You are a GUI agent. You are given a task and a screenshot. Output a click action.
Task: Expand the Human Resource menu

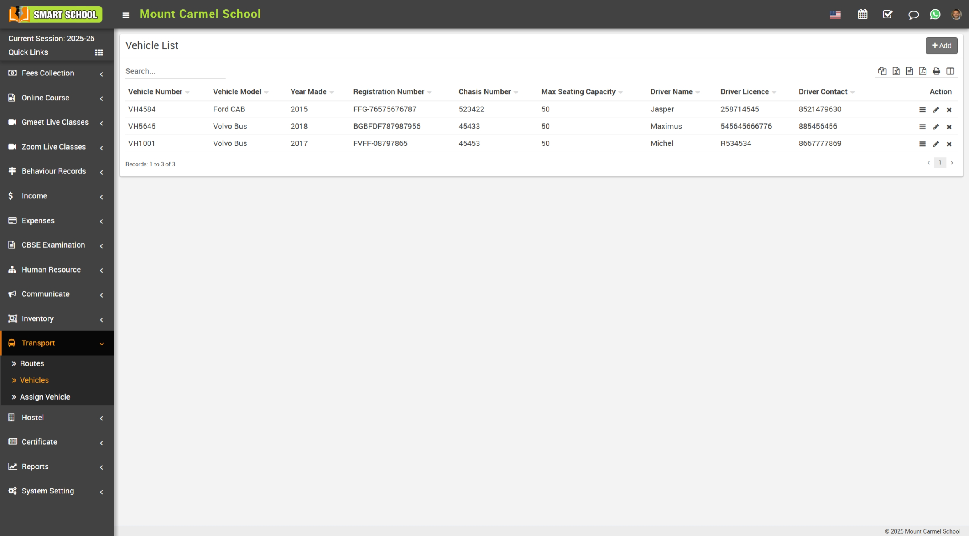click(57, 270)
